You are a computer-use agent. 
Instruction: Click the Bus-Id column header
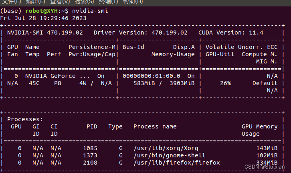coord(133,47)
